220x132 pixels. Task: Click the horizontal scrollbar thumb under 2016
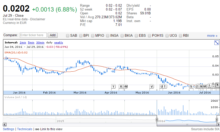click(187, 125)
